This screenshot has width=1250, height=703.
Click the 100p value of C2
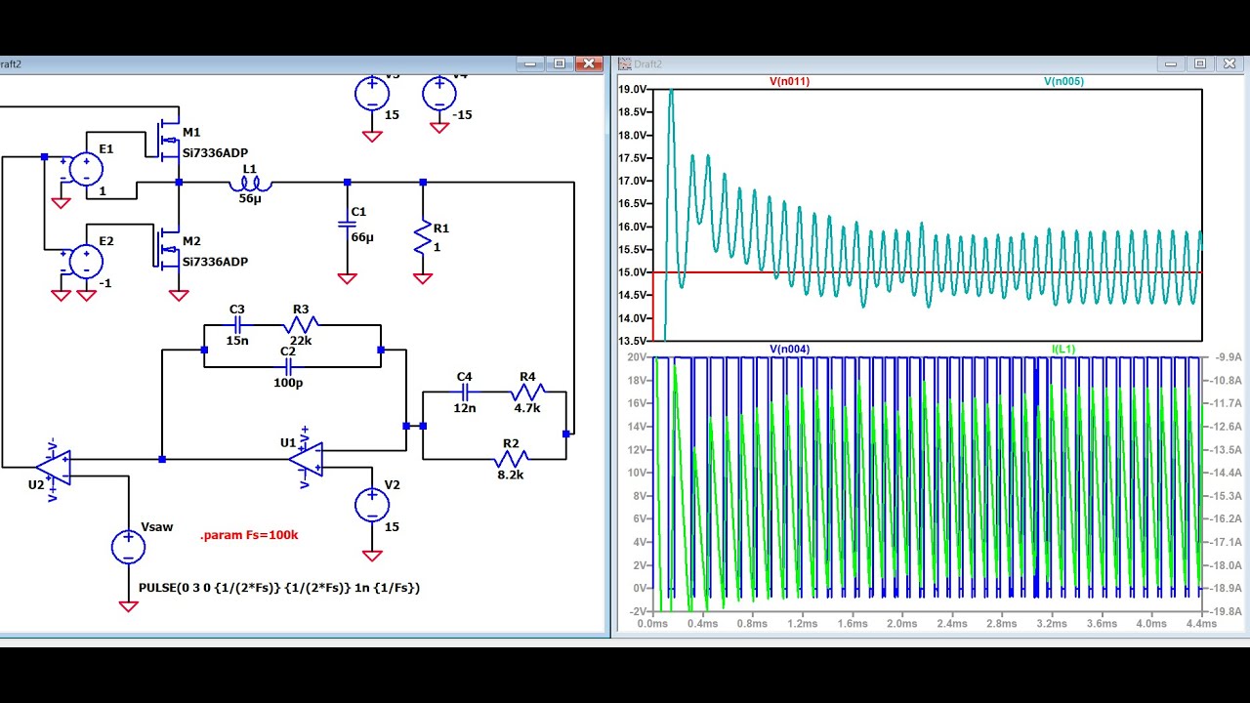coord(288,383)
